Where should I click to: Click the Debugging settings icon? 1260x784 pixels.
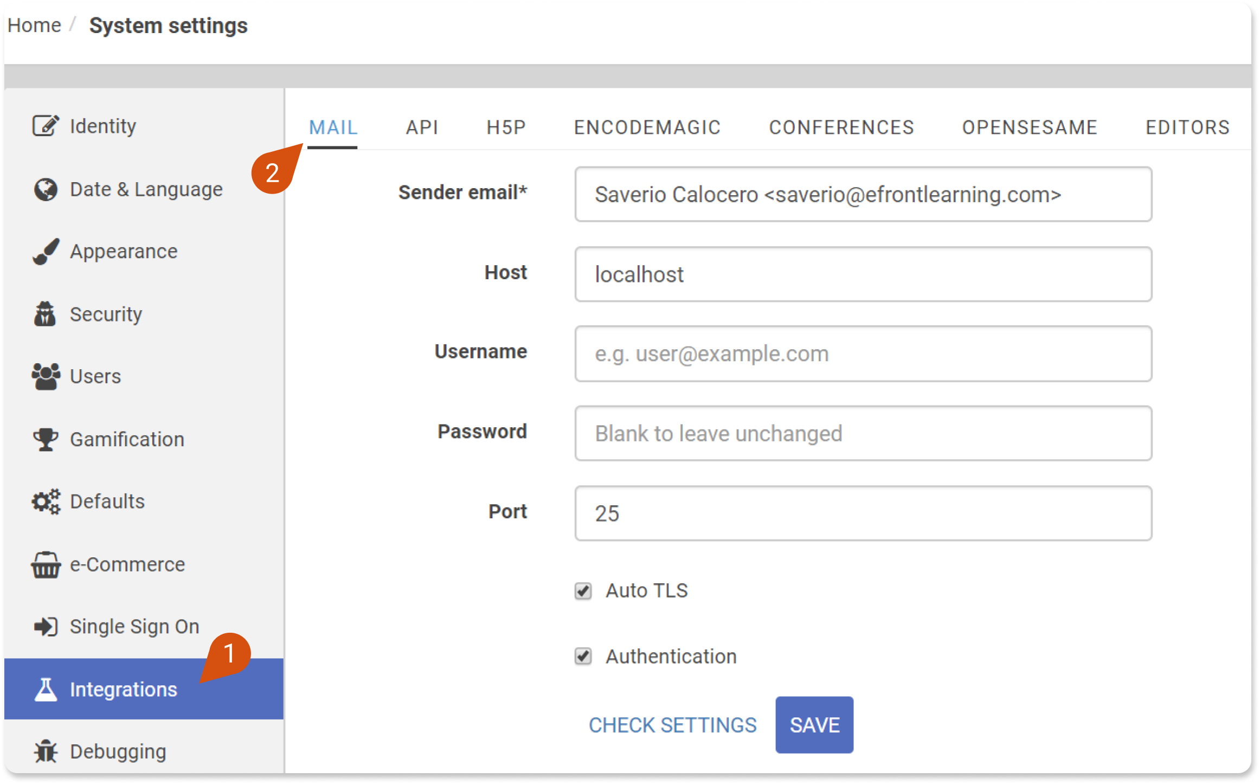[43, 750]
